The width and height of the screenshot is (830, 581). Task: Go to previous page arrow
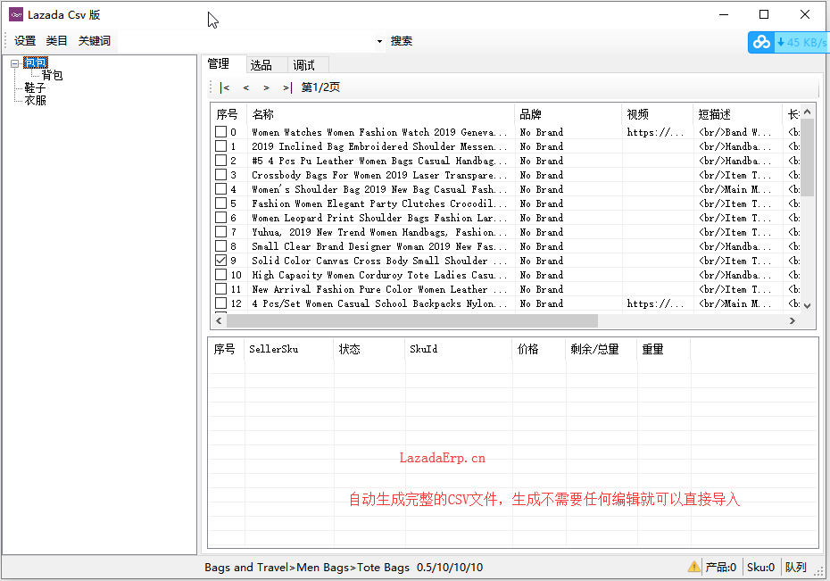(245, 87)
